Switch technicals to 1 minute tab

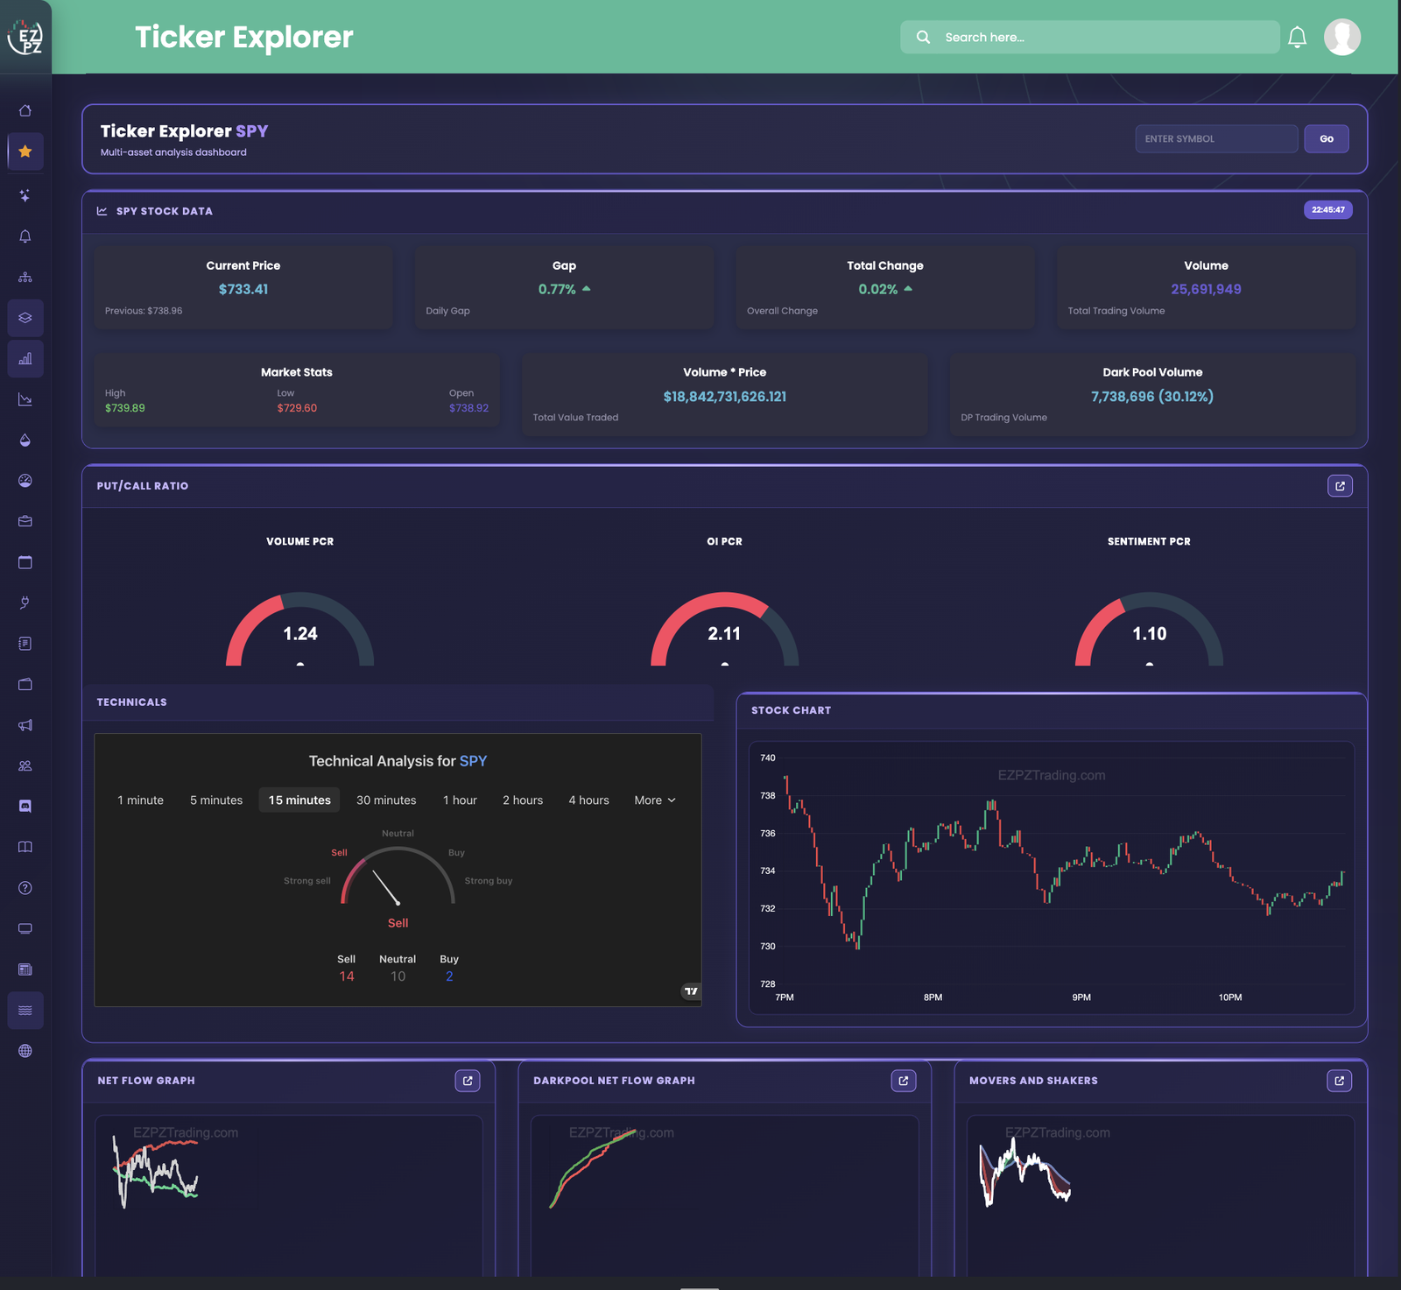pos(141,800)
